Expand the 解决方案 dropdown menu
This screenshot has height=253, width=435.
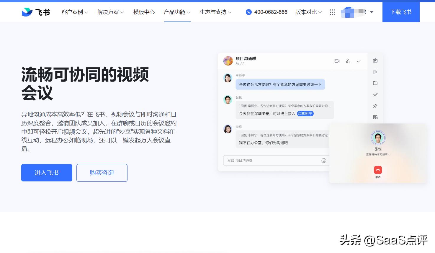pos(111,12)
